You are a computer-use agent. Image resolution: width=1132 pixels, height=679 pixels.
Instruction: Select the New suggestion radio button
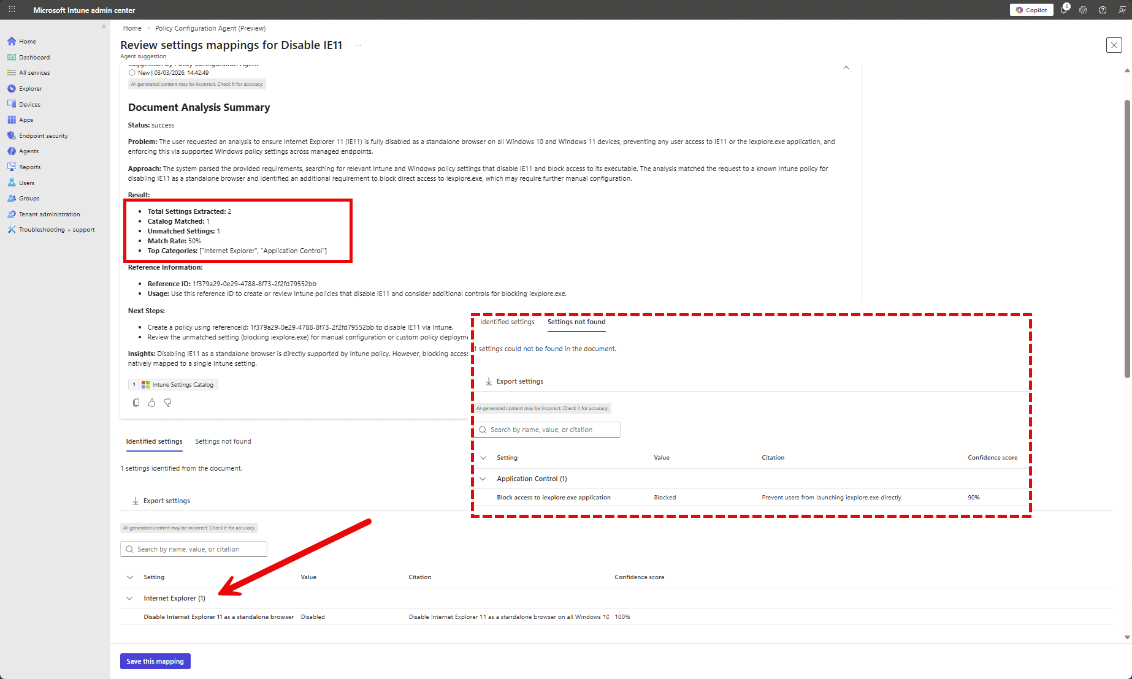point(132,73)
